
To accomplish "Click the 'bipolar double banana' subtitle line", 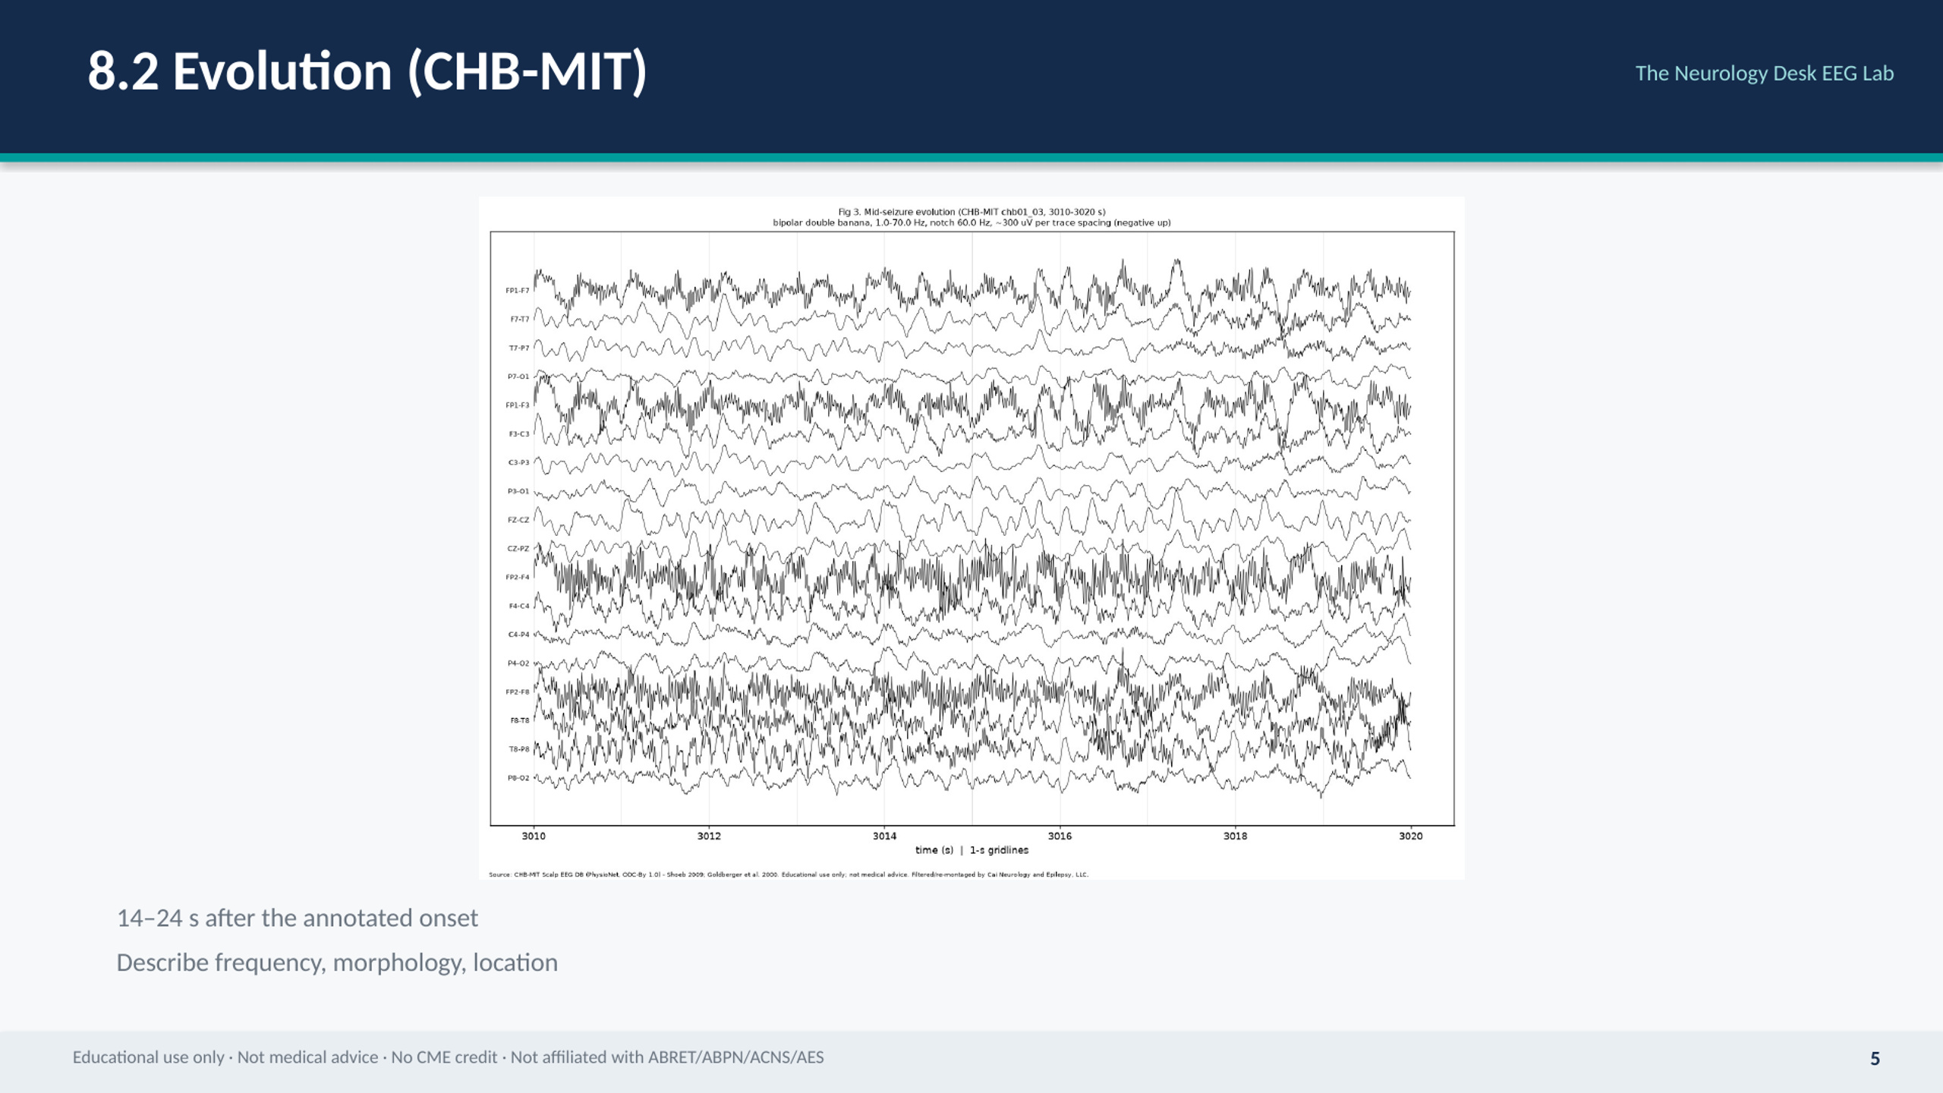I will (971, 223).
